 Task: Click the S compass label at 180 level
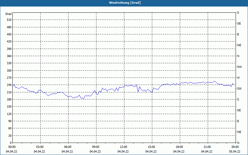click(x=238, y=100)
